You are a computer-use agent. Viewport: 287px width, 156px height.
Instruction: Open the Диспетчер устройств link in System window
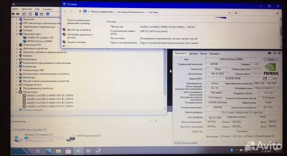tap(79, 30)
